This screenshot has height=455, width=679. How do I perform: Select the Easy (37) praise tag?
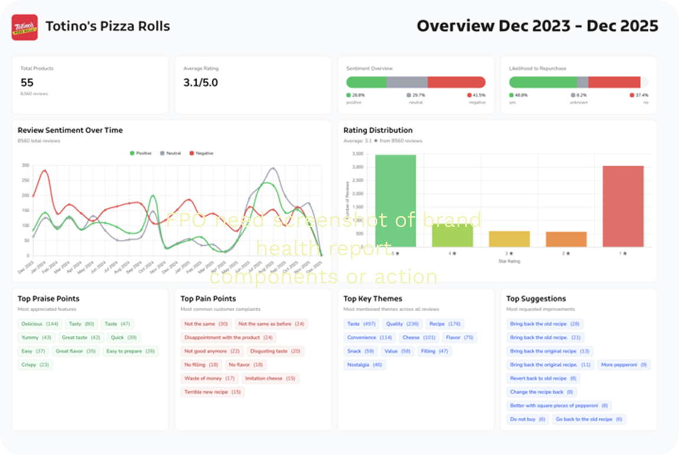click(x=33, y=351)
